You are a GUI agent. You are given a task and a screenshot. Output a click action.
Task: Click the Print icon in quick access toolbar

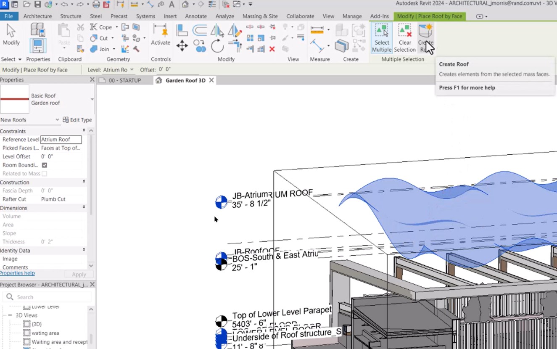tap(96, 5)
